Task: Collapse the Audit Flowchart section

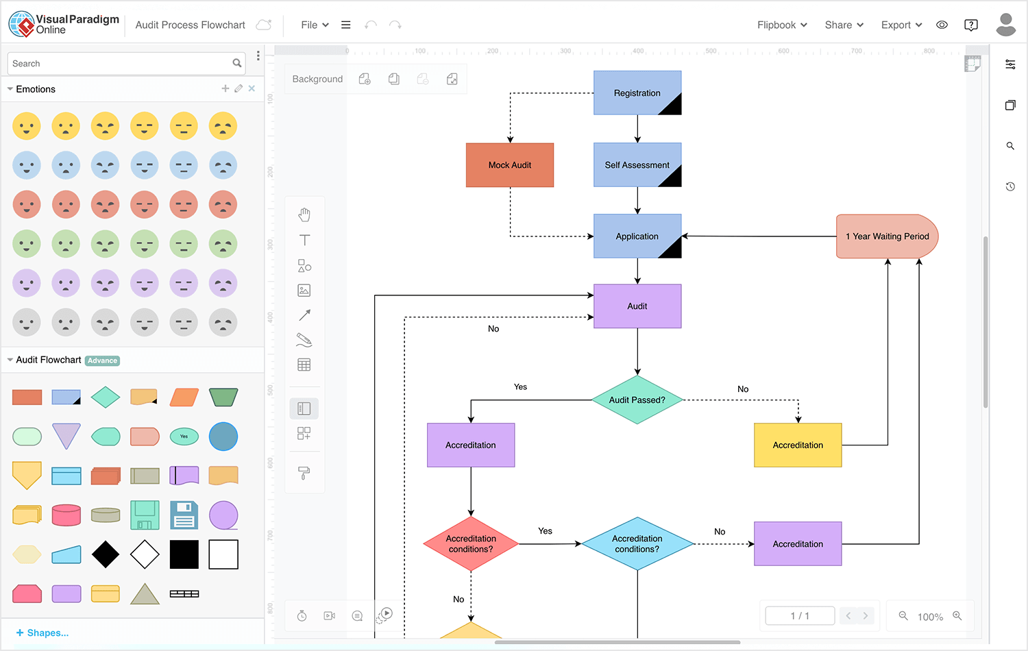Action: coord(10,360)
